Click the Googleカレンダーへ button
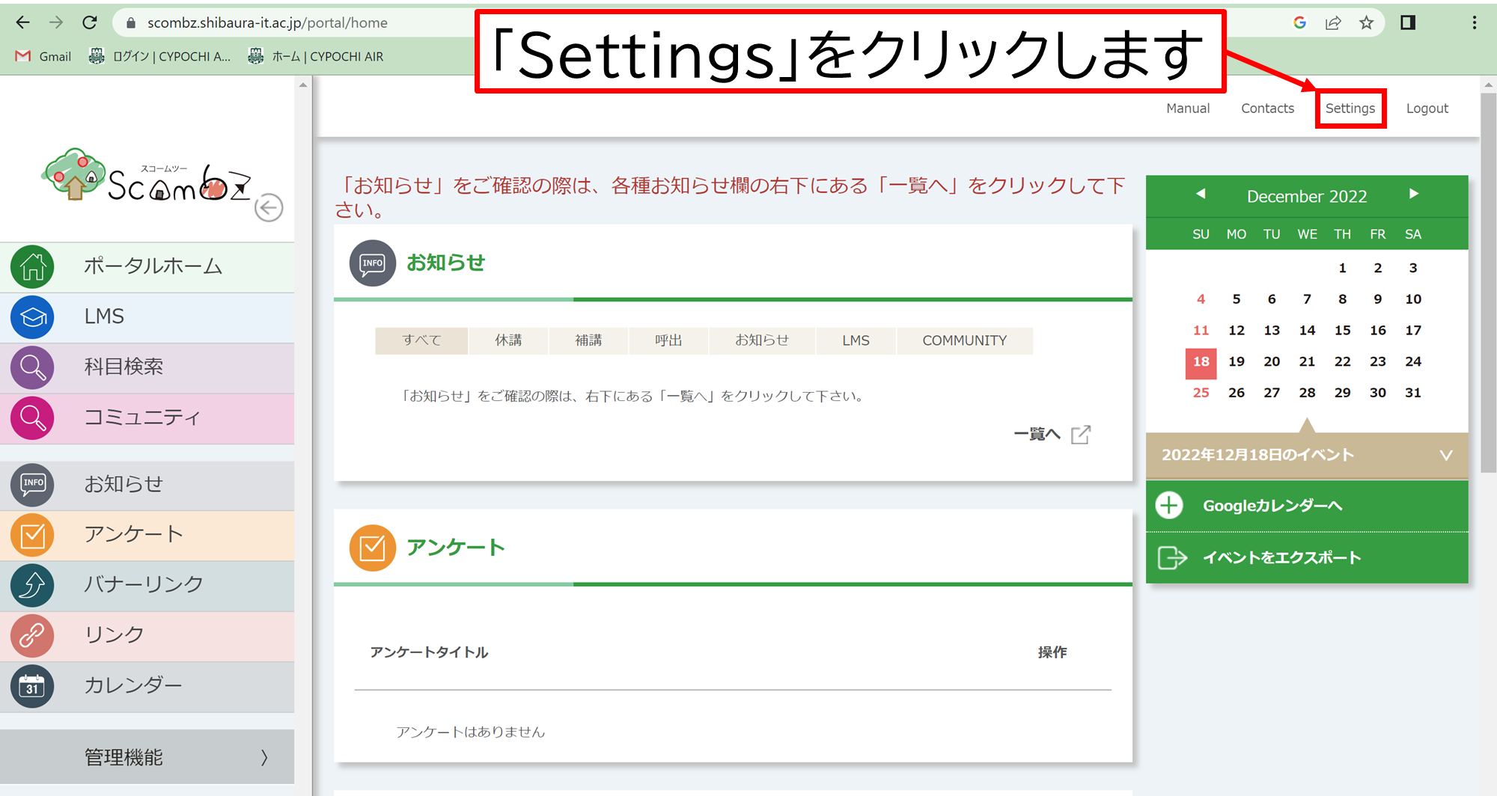Image resolution: width=1497 pixels, height=796 pixels. 1306,506
